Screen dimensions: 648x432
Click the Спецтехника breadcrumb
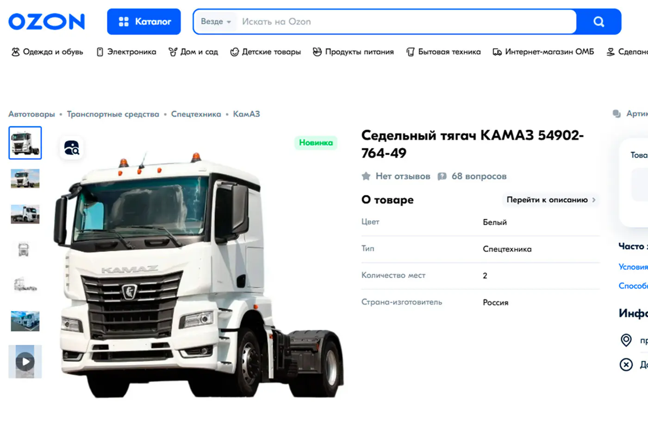pyautogui.click(x=196, y=114)
